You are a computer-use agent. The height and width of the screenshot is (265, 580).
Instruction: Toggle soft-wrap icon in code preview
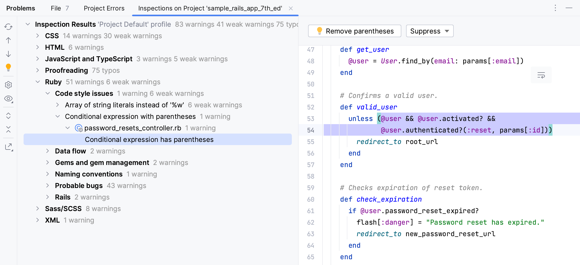[x=541, y=75]
